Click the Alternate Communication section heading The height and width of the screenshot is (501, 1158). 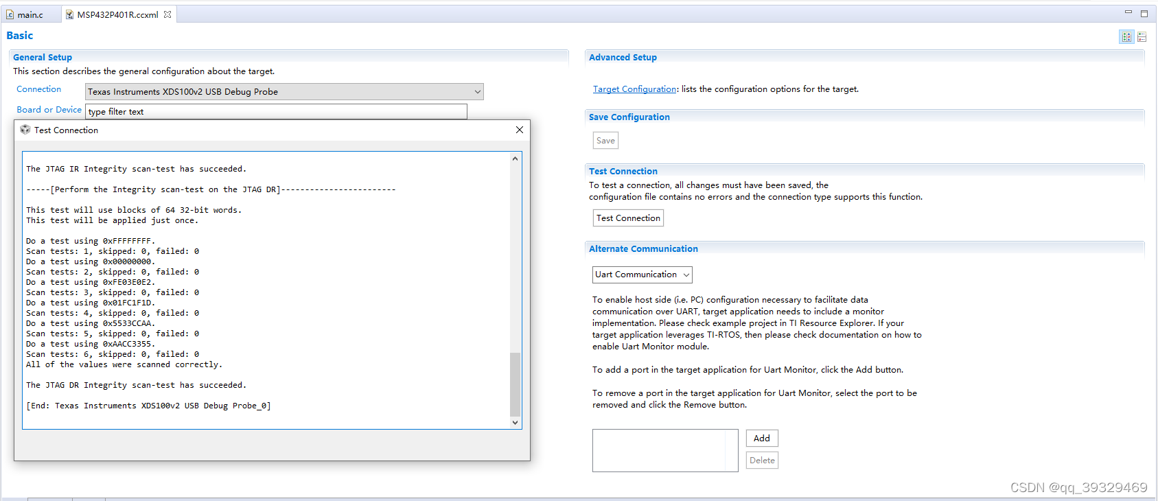tap(643, 249)
